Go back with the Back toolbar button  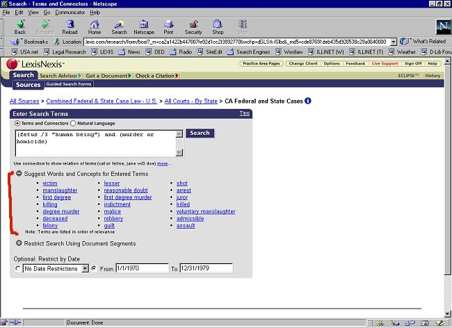(20, 27)
